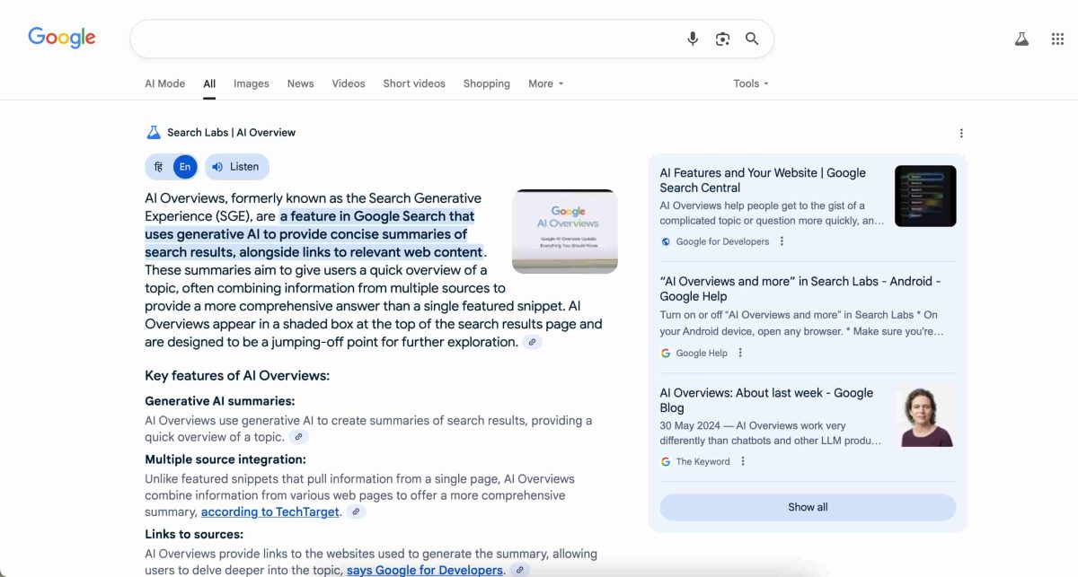The image size is (1078, 577).
Task: Open 'AI Features and Your Website' result
Action: pyautogui.click(x=763, y=180)
